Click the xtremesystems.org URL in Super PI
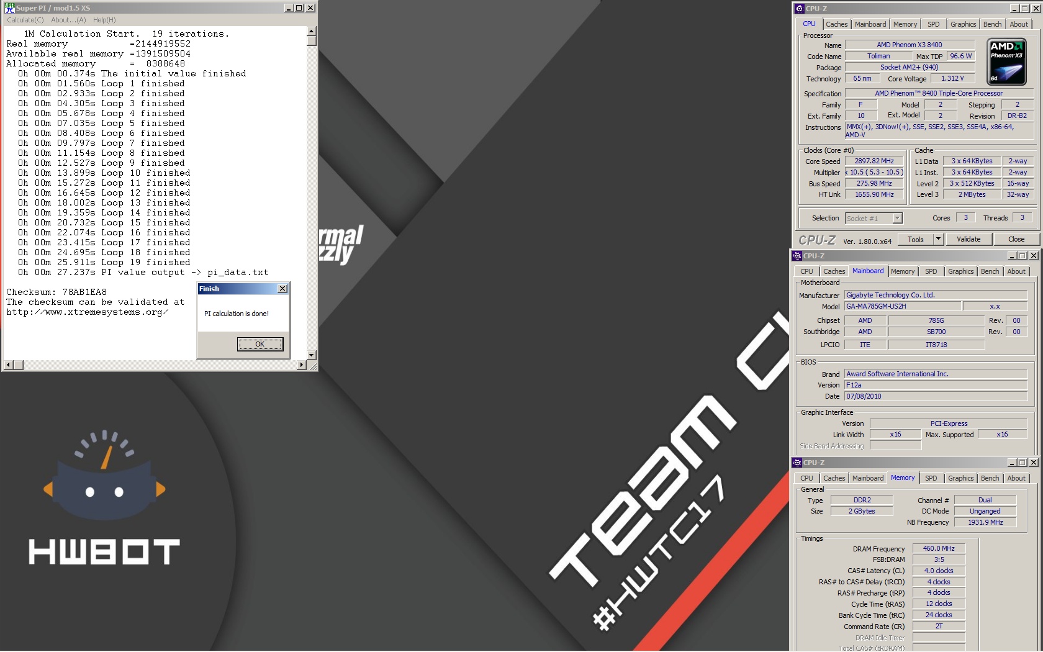 (88, 312)
